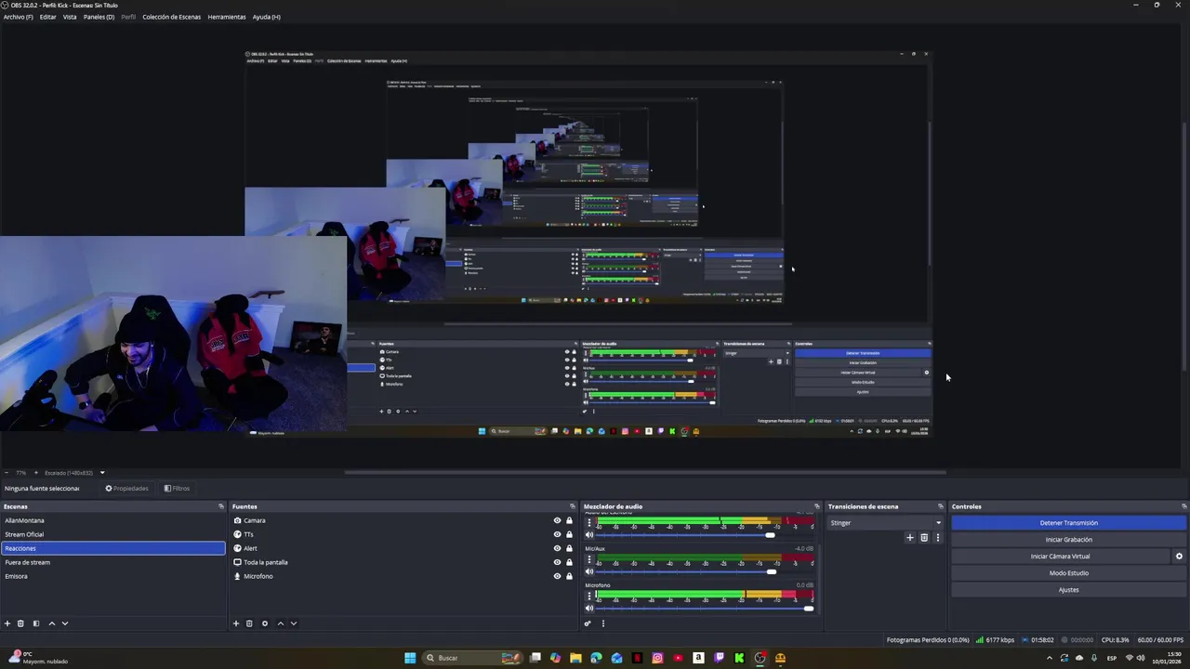
Task: Open scene filters icon in Escenas toolbar
Action: coord(36,623)
